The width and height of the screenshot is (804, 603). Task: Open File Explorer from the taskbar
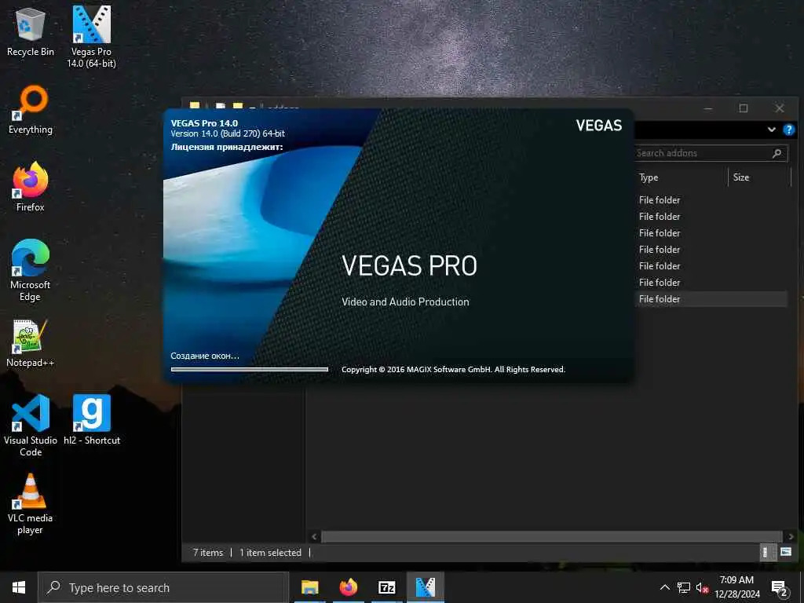click(x=309, y=587)
